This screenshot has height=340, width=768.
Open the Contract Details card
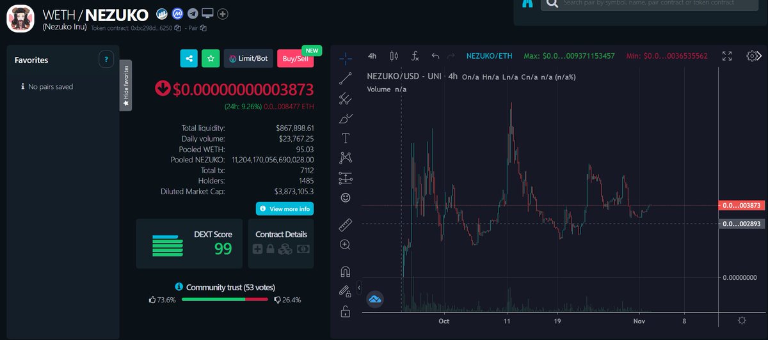coord(281,243)
